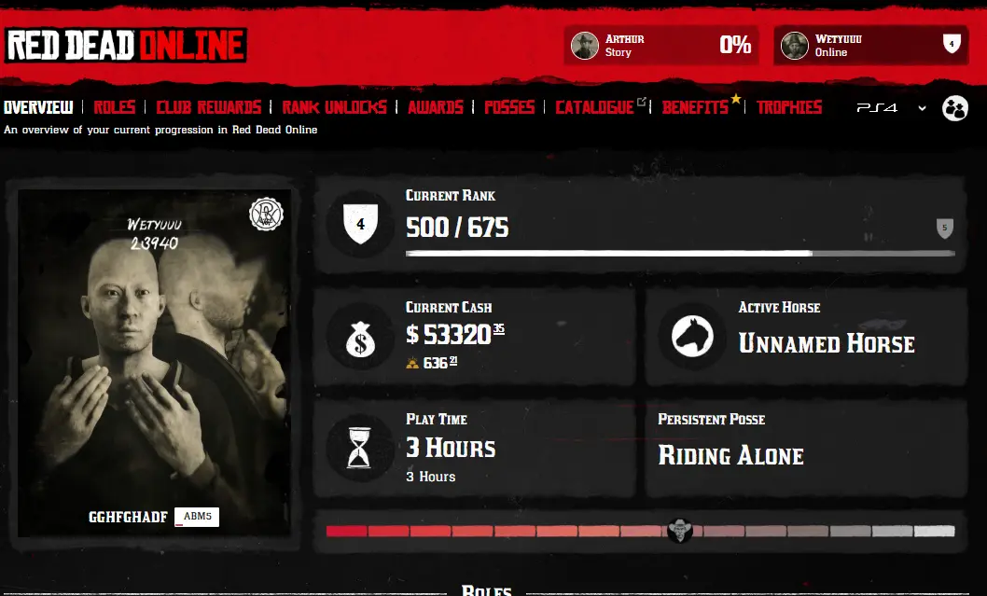
Task: Click the horse head Active Horse icon
Action: pyautogui.click(x=692, y=336)
